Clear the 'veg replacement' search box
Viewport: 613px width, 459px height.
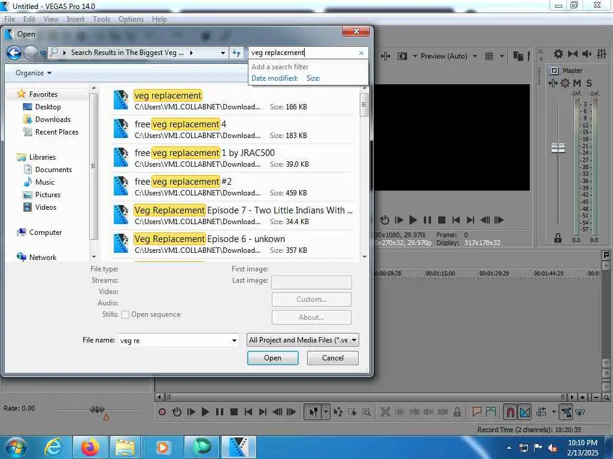[x=361, y=53]
